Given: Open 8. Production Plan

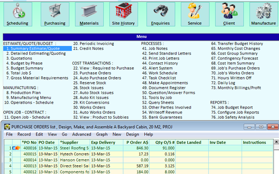Looking at the screenshot, I should (24, 93).
